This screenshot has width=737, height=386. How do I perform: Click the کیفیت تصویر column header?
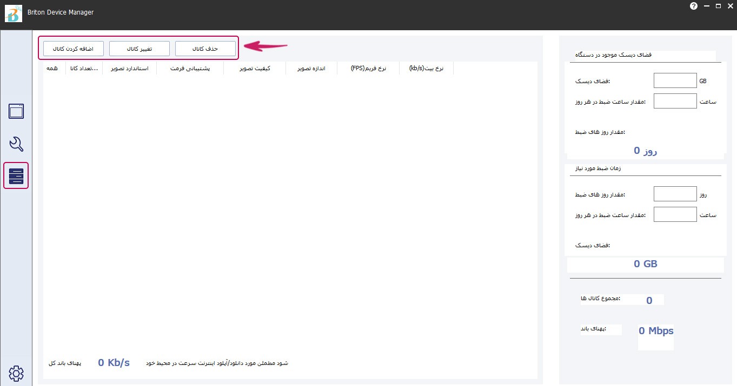click(255, 69)
